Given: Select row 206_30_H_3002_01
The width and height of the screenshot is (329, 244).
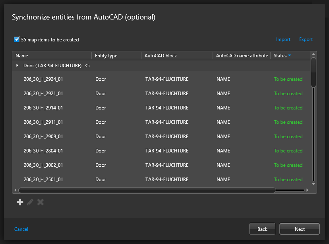Looking at the screenshot, I should pyautogui.click(x=43, y=165).
